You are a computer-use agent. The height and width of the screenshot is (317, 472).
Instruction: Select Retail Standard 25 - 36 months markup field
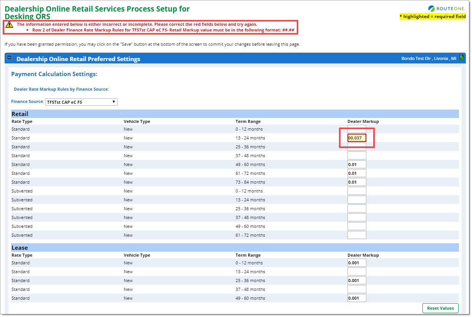pyautogui.click(x=357, y=147)
